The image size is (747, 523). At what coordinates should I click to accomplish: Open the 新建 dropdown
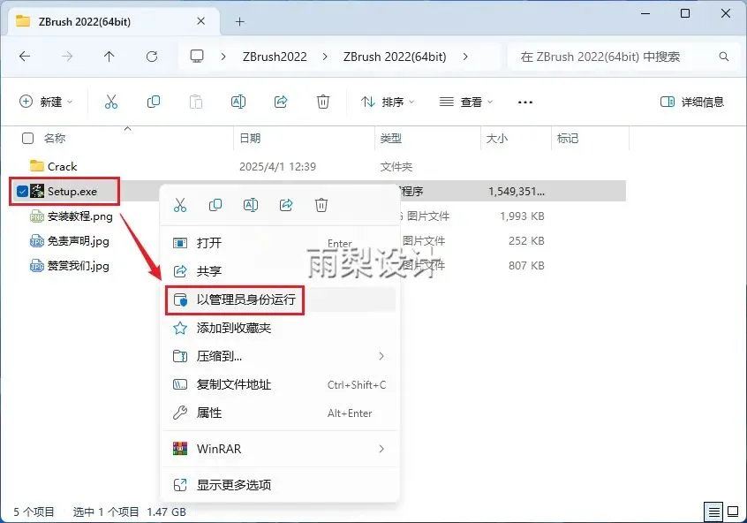coord(46,102)
